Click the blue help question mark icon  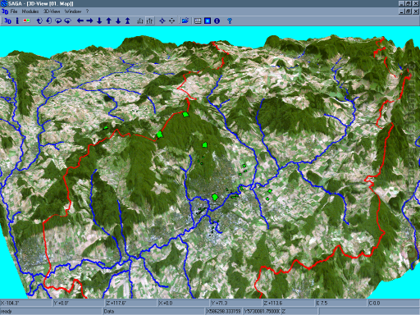point(230,21)
